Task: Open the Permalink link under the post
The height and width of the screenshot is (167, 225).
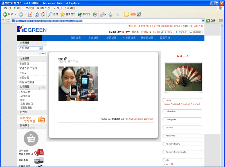Action: 137,119
